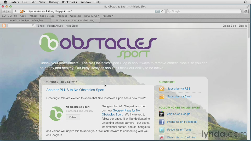Click the Google+ icon in sidebar

tap(162, 114)
